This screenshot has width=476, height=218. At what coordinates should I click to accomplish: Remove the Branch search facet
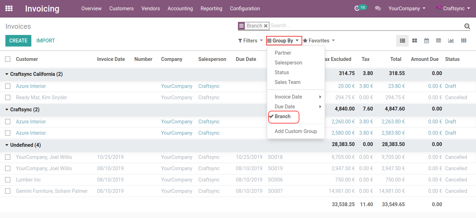tap(266, 26)
